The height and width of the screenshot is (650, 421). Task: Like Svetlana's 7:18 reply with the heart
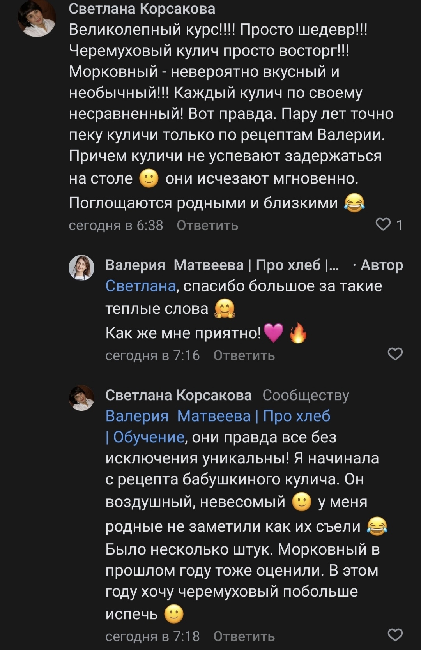pyautogui.click(x=395, y=635)
